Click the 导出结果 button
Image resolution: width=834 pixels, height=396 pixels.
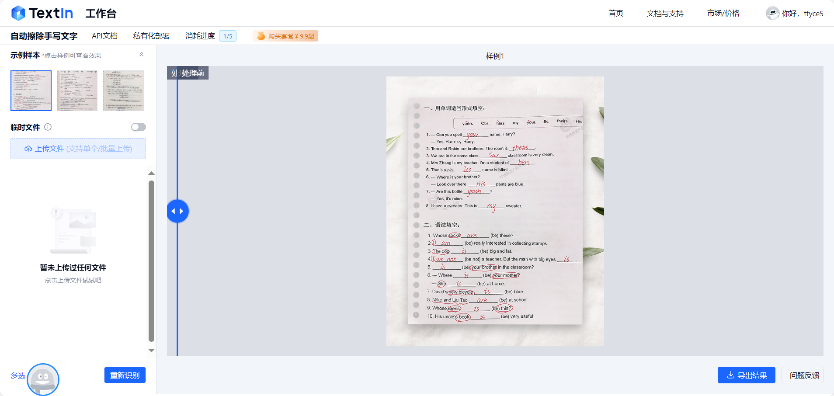pyautogui.click(x=747, y=375)
